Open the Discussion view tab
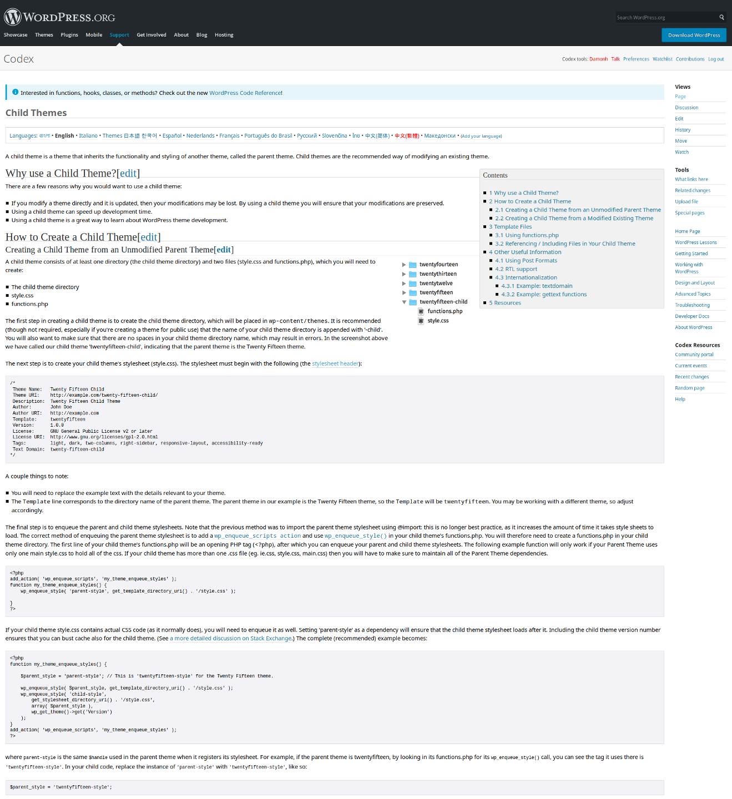Viewport: 732px width, 799px height. coord(686,108)
